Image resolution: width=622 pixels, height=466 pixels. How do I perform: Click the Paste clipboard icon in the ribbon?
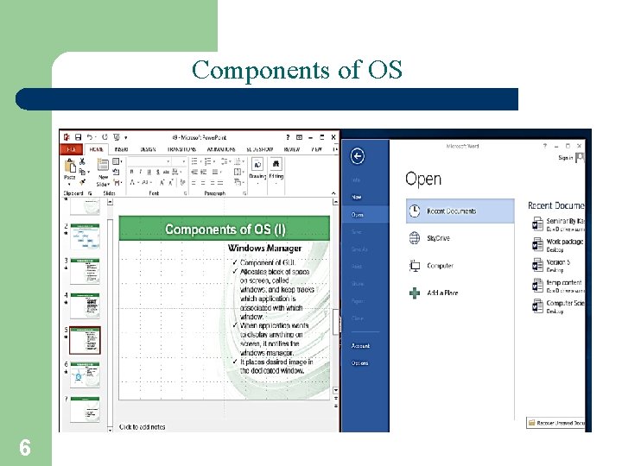[x=70, y=166]
